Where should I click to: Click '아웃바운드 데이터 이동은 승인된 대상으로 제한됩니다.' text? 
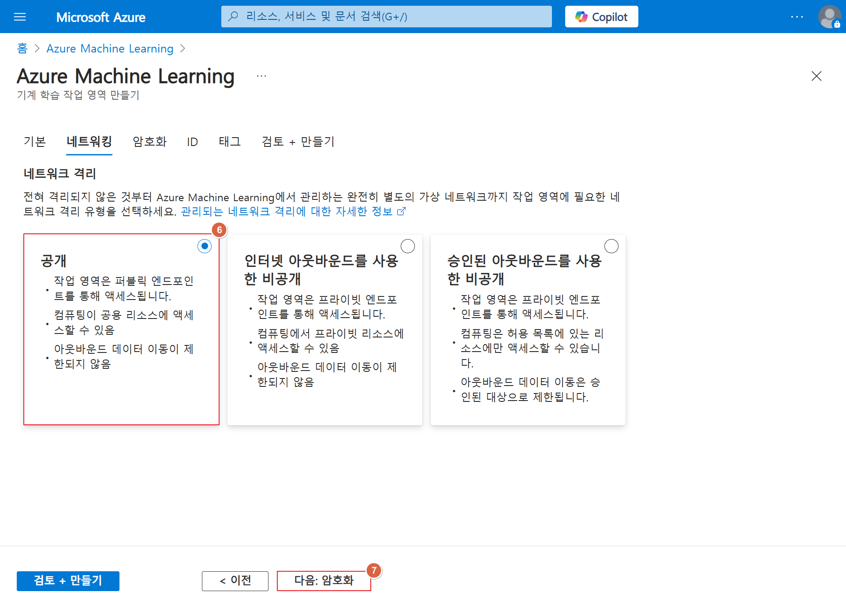[530, 390]
